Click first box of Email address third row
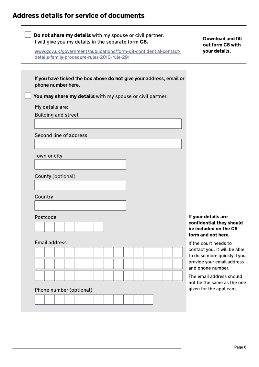Screen dimensions: 259x367 point(39,276)
